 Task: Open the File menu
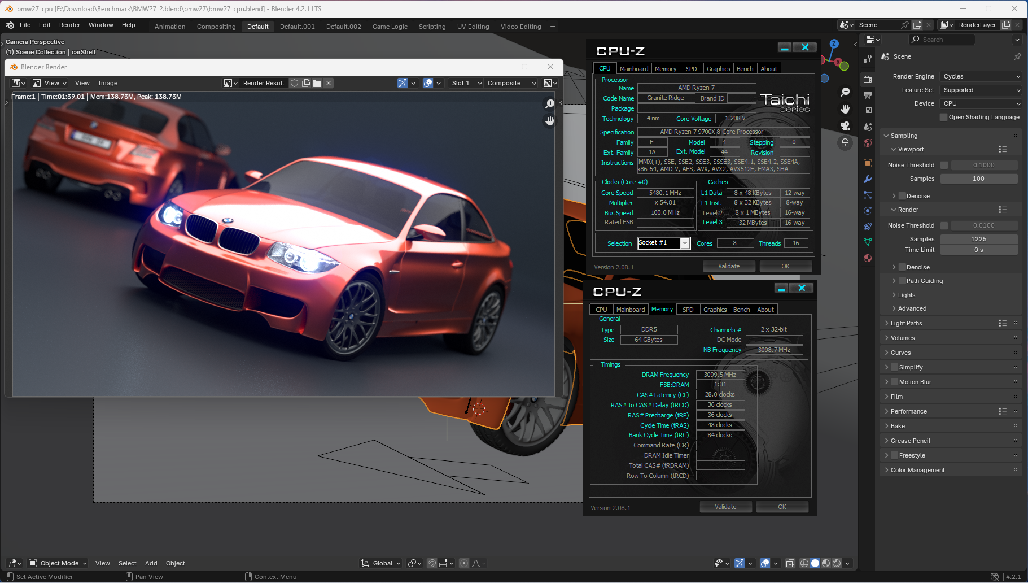[x=25, y=25]
